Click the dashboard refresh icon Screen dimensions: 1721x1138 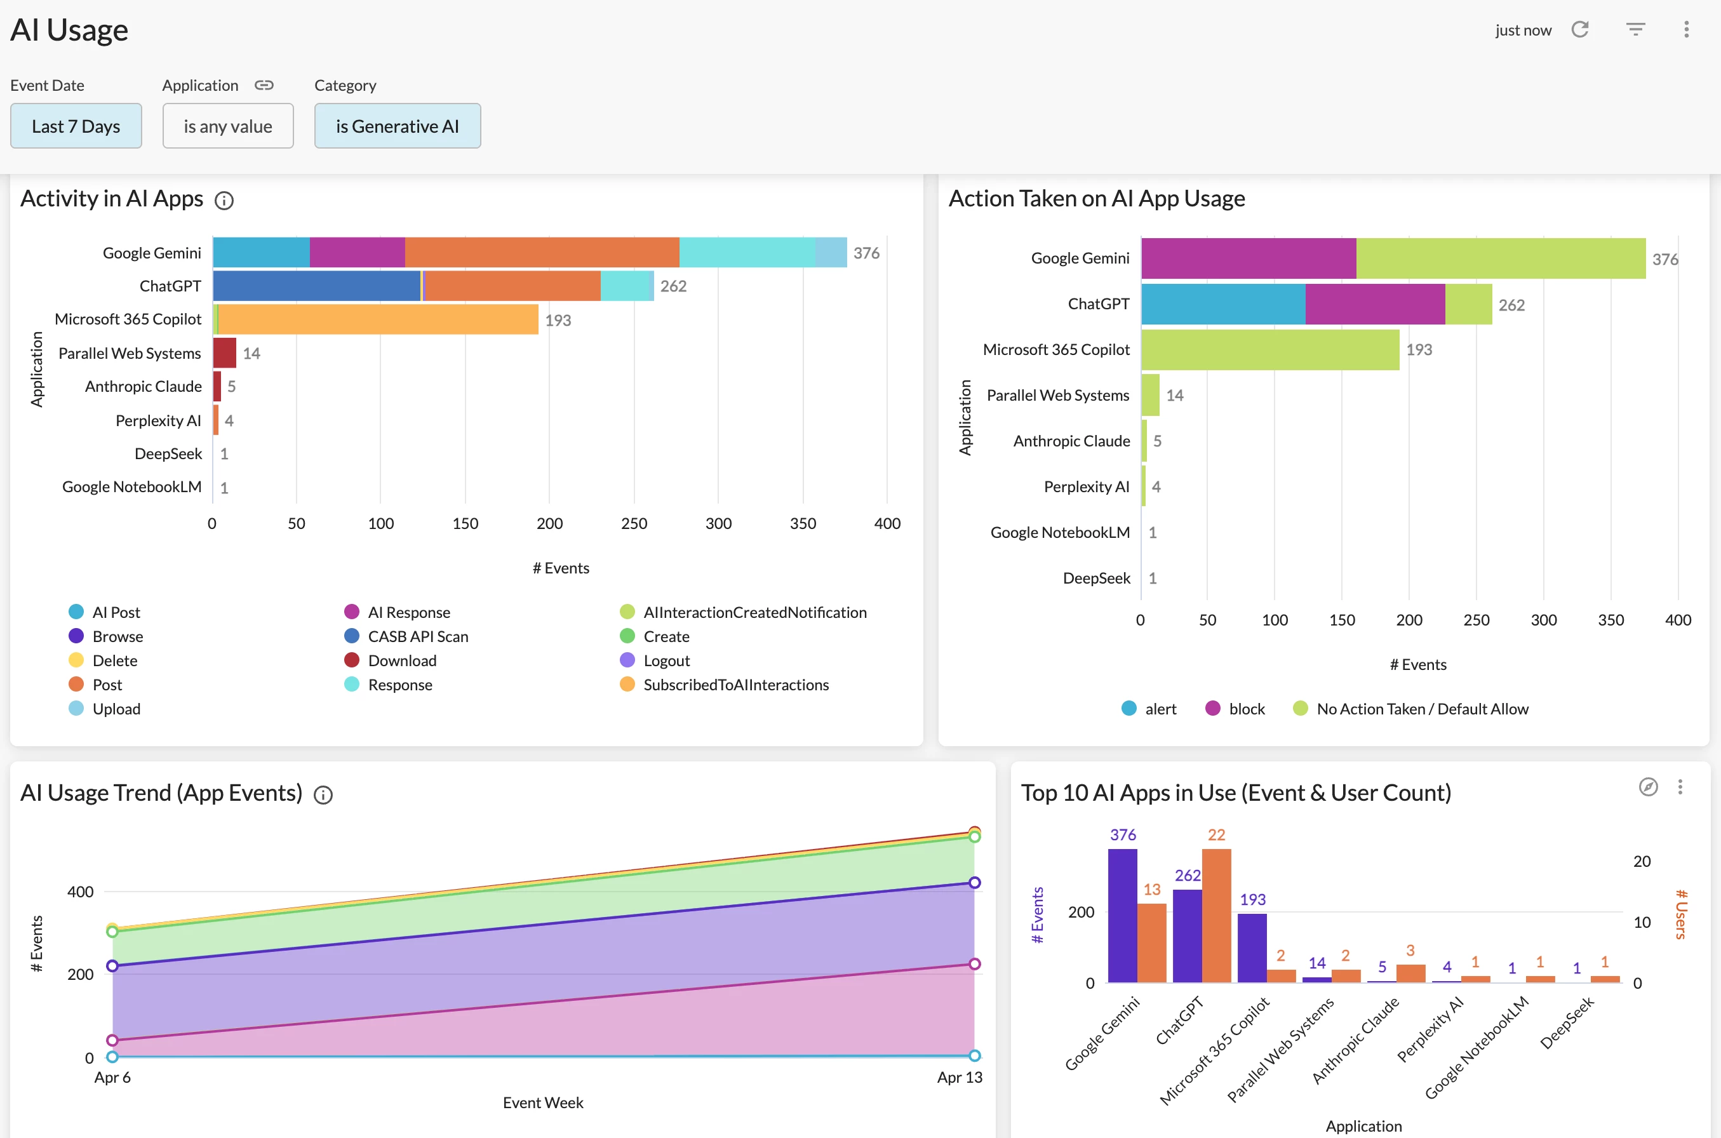(1580, 30)
